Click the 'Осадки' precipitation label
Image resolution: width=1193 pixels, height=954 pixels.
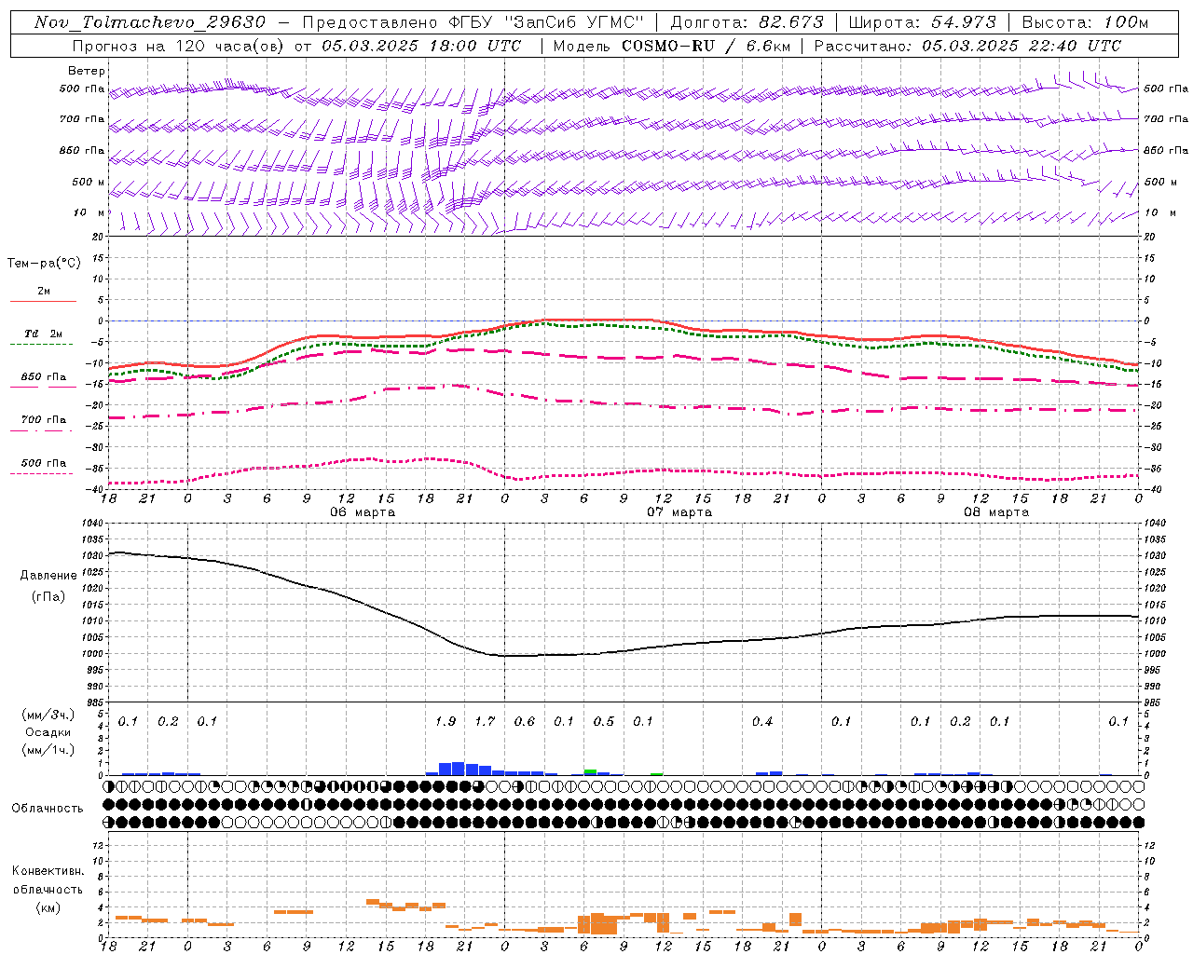(x=48, y=732)
